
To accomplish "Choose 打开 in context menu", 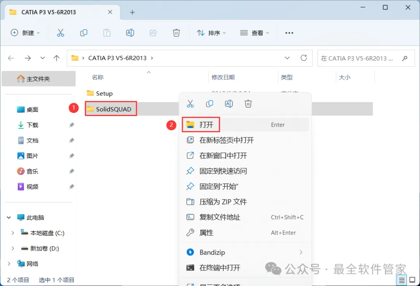I will 245,125.
